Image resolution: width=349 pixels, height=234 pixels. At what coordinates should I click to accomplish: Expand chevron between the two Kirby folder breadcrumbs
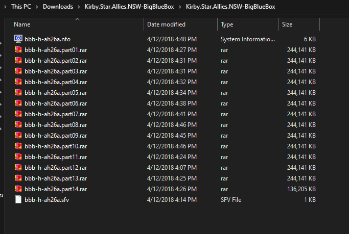tap(180, 7)
